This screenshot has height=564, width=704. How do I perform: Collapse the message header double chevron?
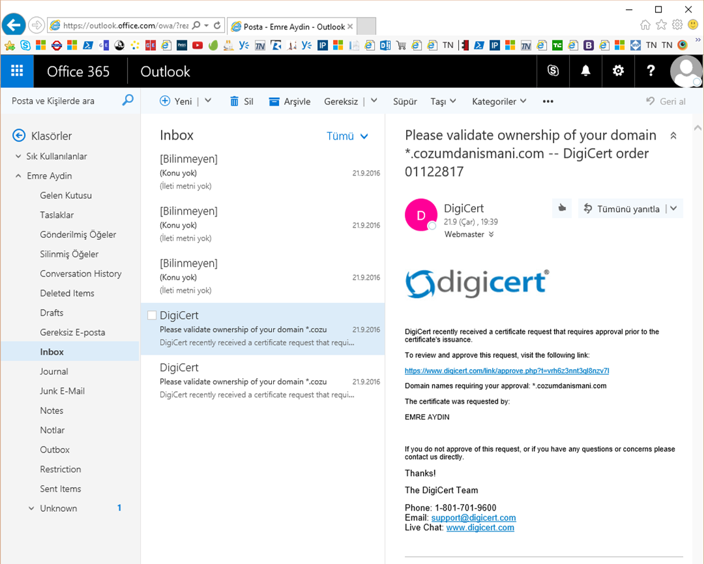673,136
